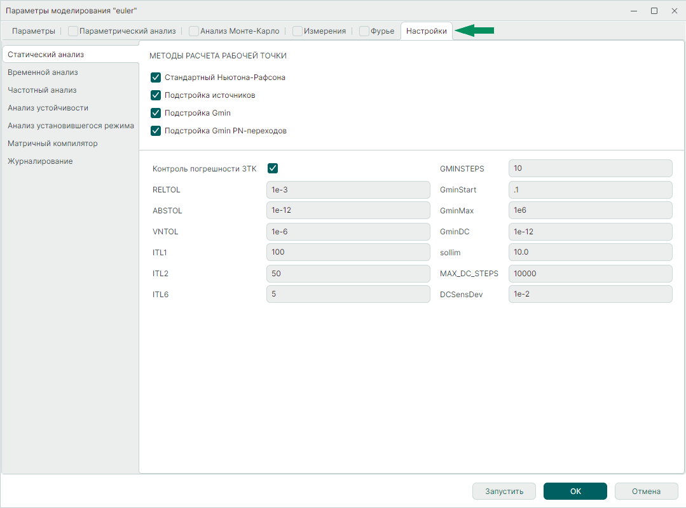Open Журналирование settings section
This screenshot has width=686, height=508.
(40, 161)
